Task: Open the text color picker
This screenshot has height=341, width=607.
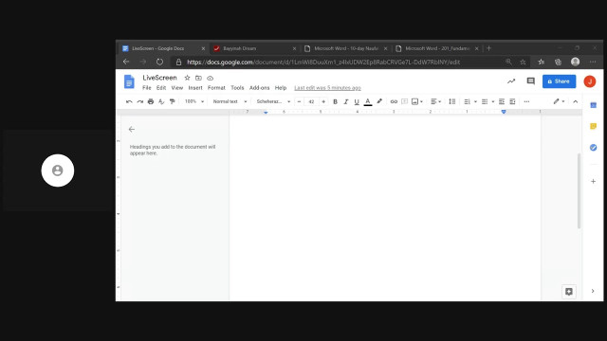Action: [368, 101]
